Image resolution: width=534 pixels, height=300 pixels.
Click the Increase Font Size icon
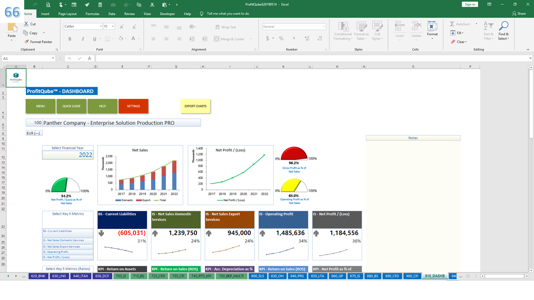click(x=122, y=27)
